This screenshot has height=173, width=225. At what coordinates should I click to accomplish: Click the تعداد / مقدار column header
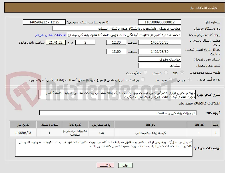[49, 125]
